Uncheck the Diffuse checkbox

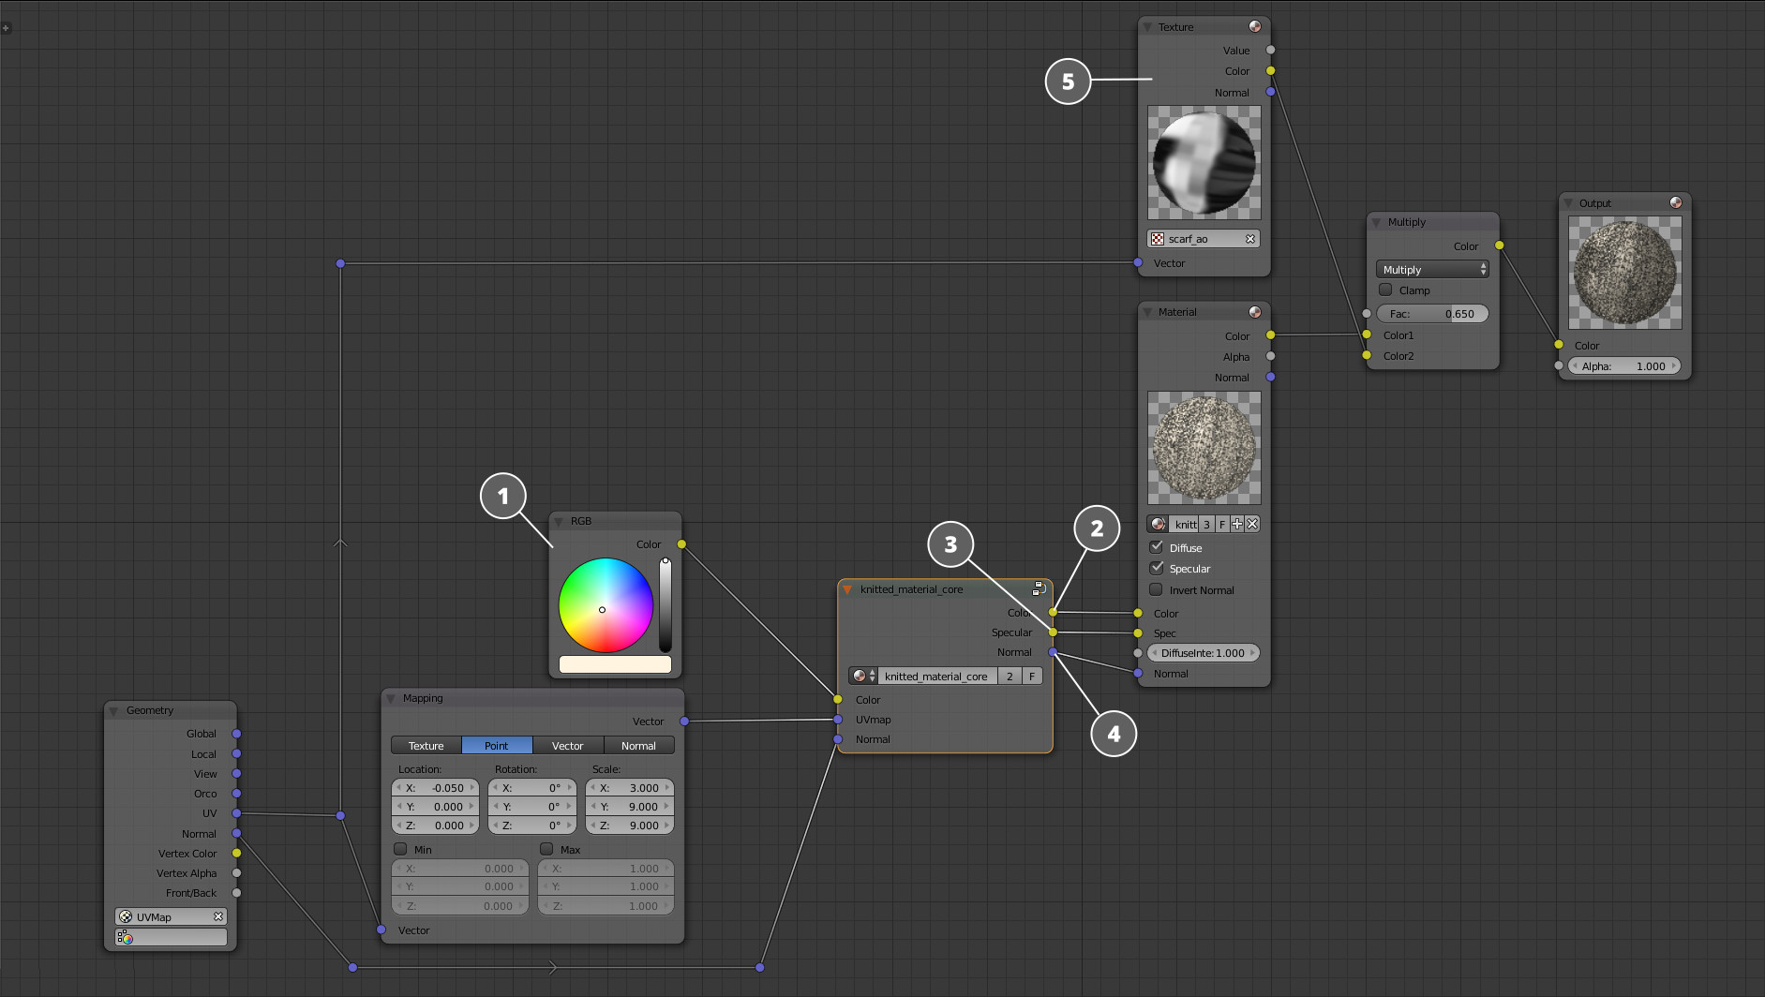(x=1157, y=547)
